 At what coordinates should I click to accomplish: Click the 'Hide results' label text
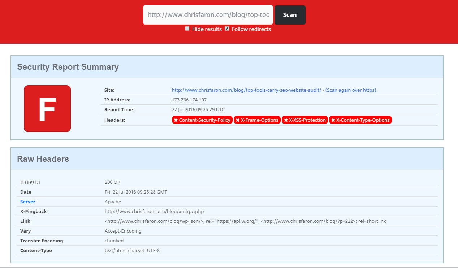(207, 29)
